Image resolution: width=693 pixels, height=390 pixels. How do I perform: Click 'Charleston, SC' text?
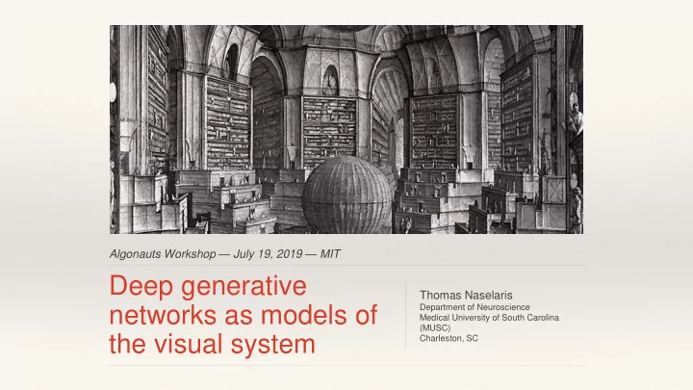click(449, 338)
